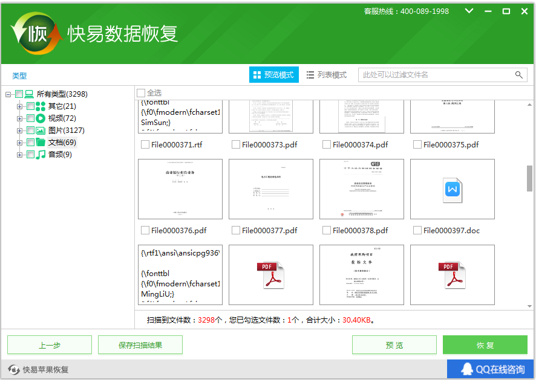
Task: Click the Apple icon beside 快易苹果恢复
Action: pos(14,369)
